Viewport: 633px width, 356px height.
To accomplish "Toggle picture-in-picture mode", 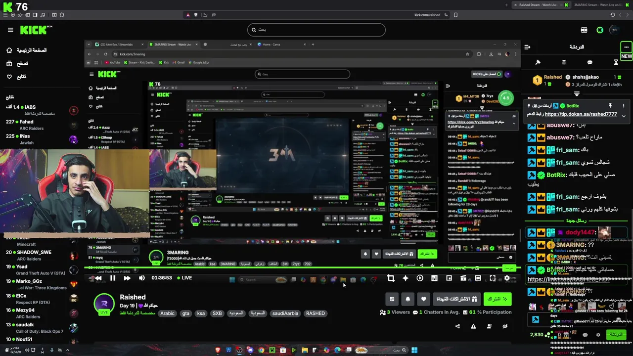I will (x=449, y=278).
